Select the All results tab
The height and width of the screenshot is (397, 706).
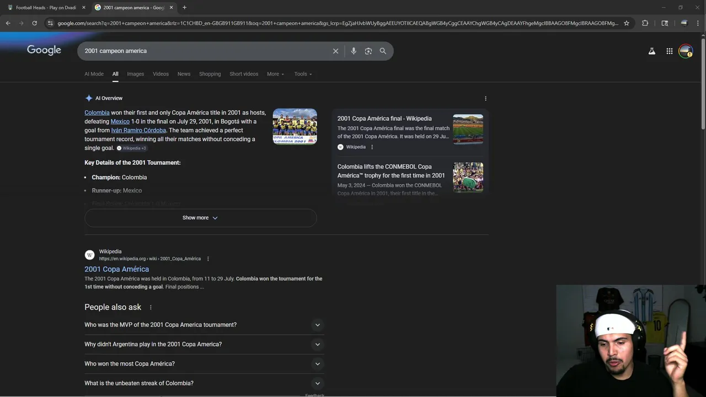(115, 74)
